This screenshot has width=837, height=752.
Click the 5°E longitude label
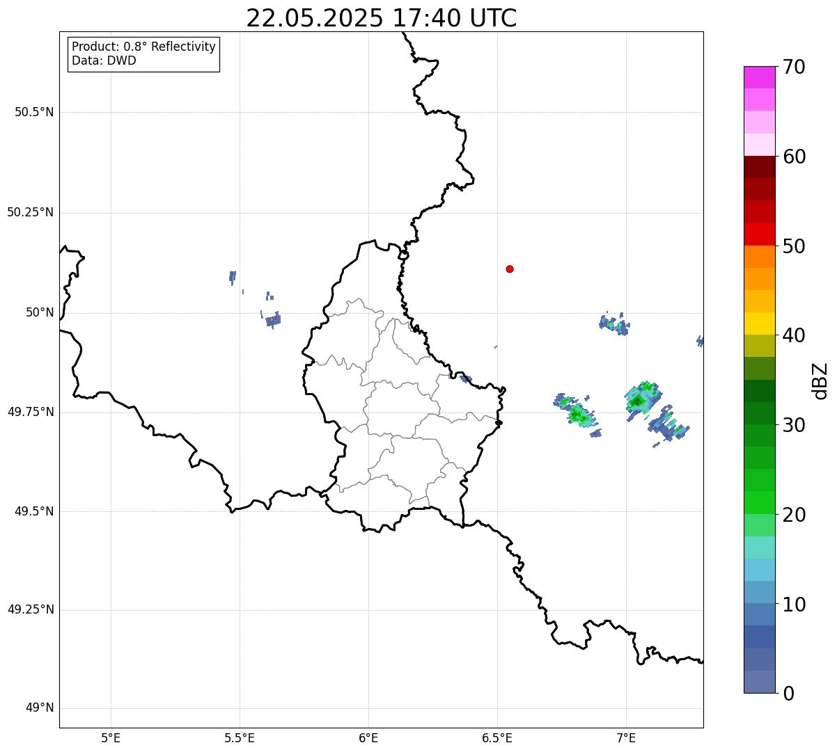point(111,738)
